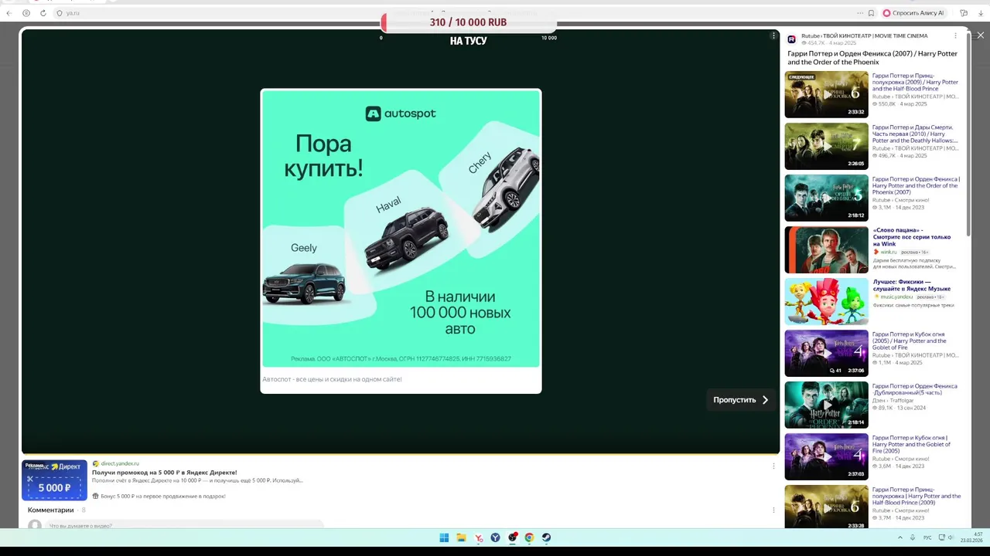
Task: Reload the page with the refresh icon
Action: click(43, 13)
